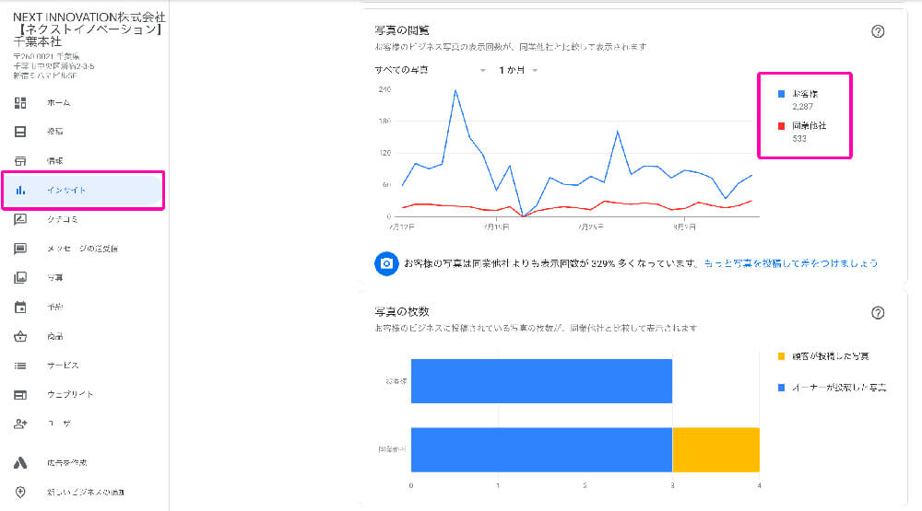Click the red 同業他社 legend swatch
Viewport: 922px width, 511px height.
coord(782,126)
